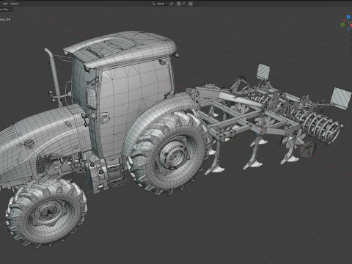Toggle proportional editing button

(191, 4)
